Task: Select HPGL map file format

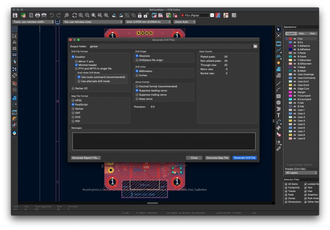Action: (73, 101)
